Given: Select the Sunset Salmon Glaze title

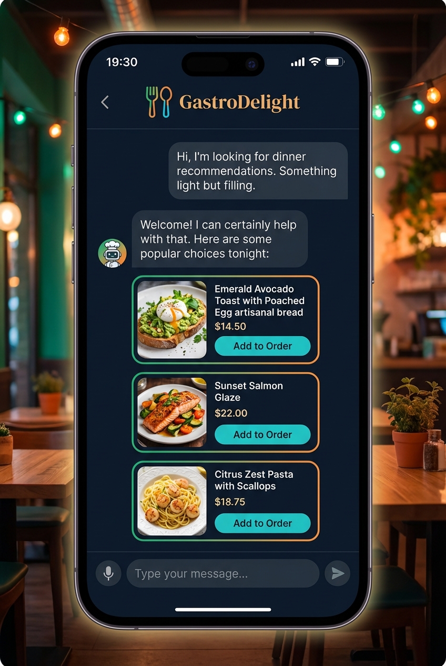Looking at the screenshot, I should [x=249, y=391].
